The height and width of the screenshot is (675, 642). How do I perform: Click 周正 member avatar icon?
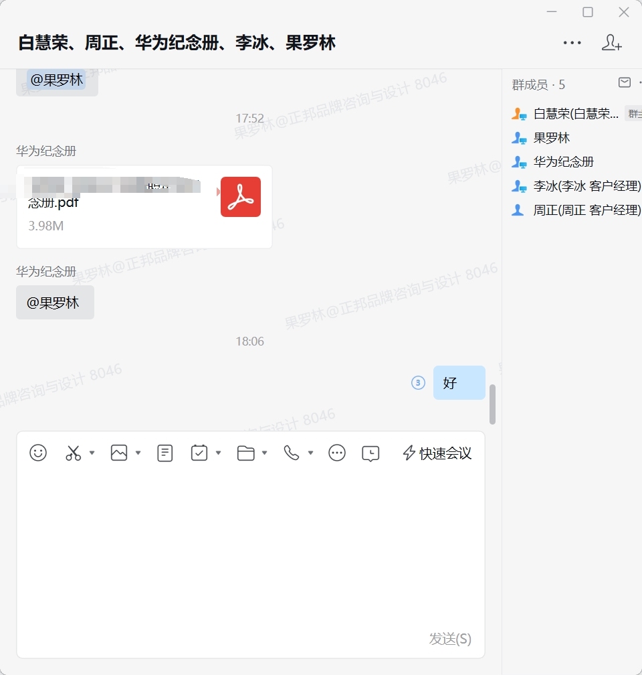click(518, 210)
